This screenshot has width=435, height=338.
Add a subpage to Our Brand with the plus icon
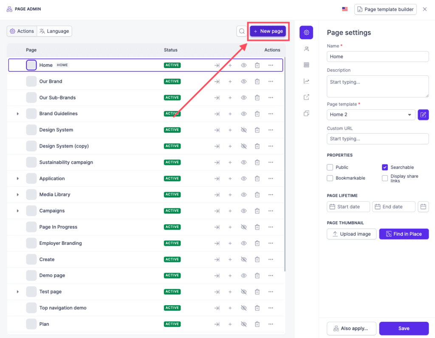230,81
